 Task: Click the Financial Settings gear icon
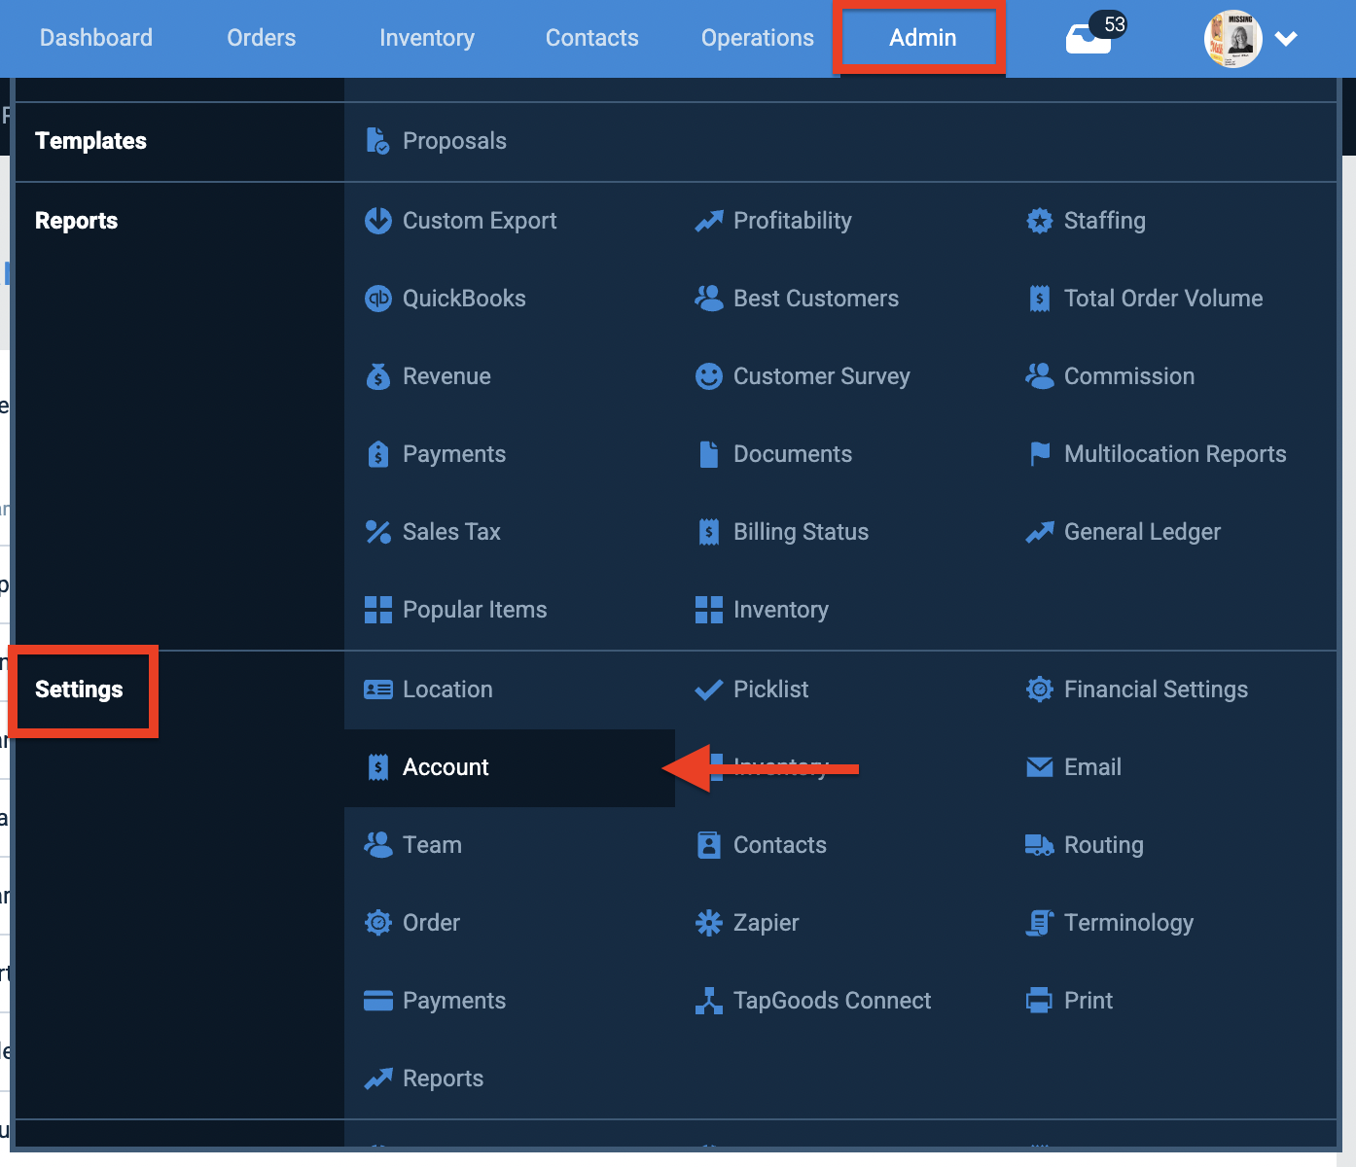pyautogui.click(x=1039, y=690)
